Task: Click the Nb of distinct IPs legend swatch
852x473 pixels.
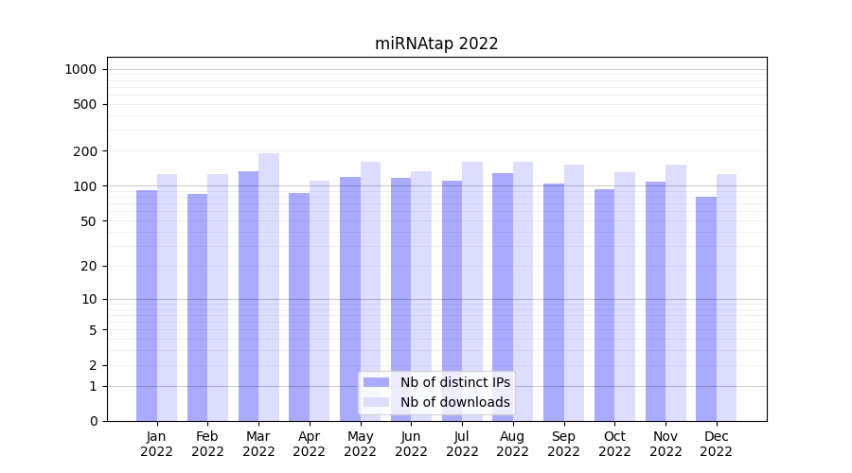Action: [x=376, y=382]
